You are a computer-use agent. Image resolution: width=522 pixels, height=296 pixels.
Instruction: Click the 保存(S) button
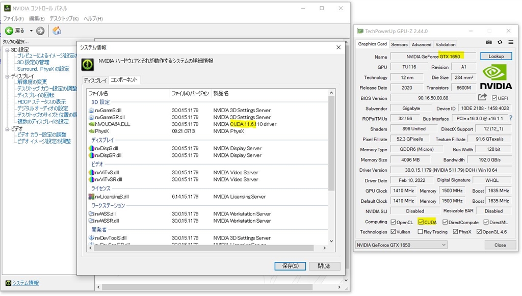point(290,266)
